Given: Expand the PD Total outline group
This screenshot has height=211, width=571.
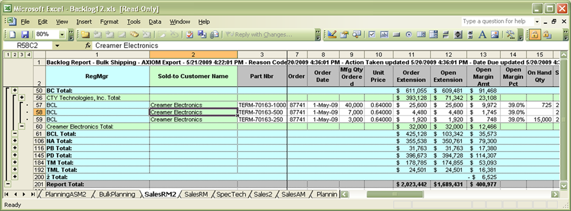Looking at the screenshot, I should 15,155.
